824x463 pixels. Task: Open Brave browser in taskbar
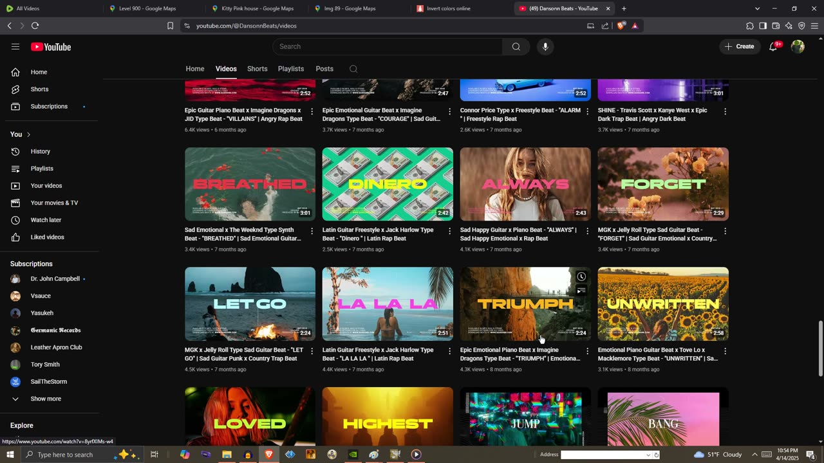pyautogui.click(x=269, y=455)
